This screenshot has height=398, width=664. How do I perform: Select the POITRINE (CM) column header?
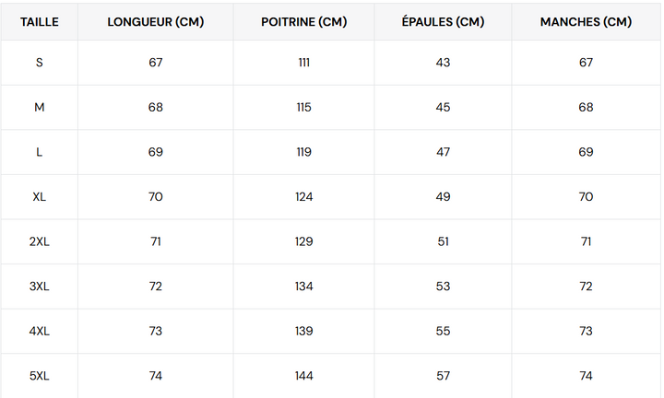[x=303, y=21]
